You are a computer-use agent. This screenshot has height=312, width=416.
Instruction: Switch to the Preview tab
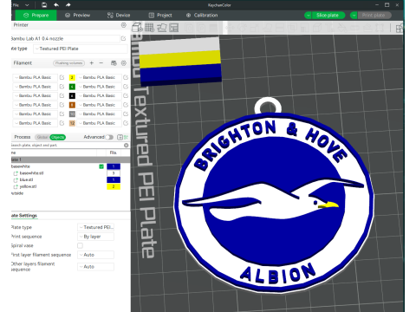(x=78, y=16)
